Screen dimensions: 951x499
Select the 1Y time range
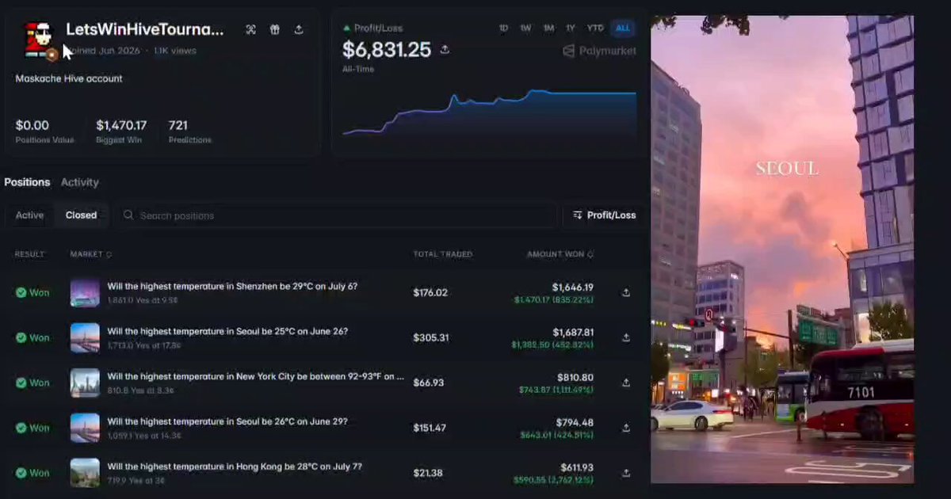tap(571, 29)
